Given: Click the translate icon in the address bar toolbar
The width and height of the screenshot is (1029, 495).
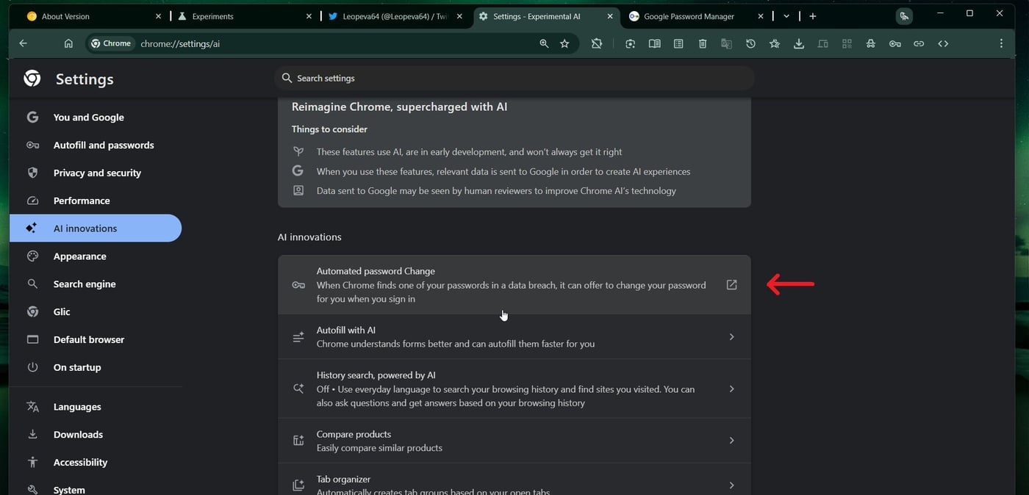Looking at the screenshot, I should (726, 43).
